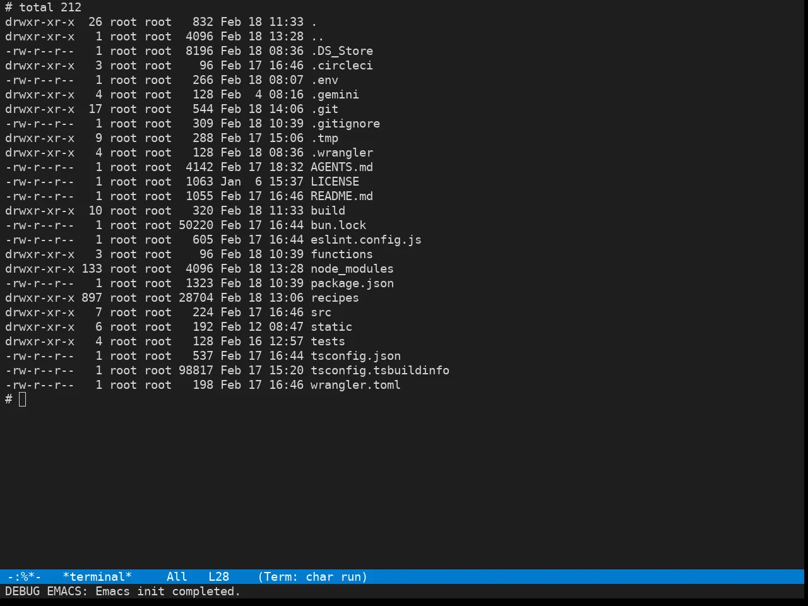Click the "(Term: char run)" mode indicator
The width and height of the screenshot is (808, 606).
pos(312,577)
